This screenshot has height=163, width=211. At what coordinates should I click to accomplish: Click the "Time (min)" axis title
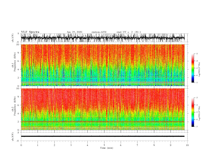coord(107,148)
